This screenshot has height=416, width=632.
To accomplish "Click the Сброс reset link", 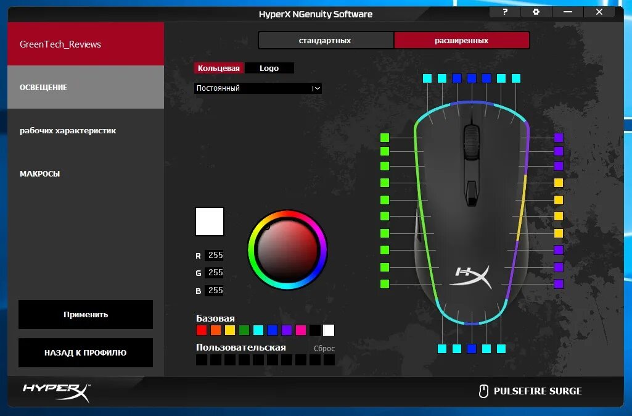I will (324, 348).
